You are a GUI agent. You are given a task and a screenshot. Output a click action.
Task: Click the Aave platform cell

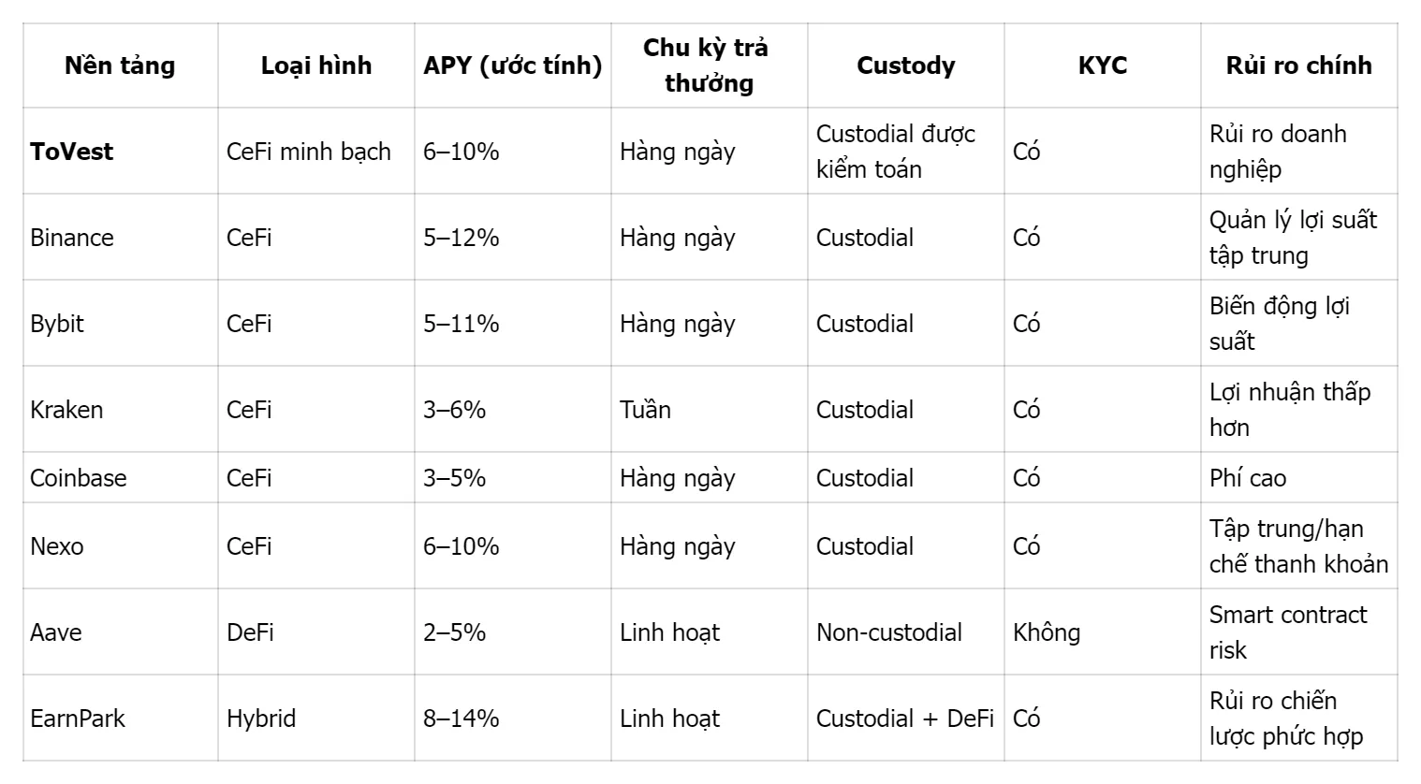[56, 632]
